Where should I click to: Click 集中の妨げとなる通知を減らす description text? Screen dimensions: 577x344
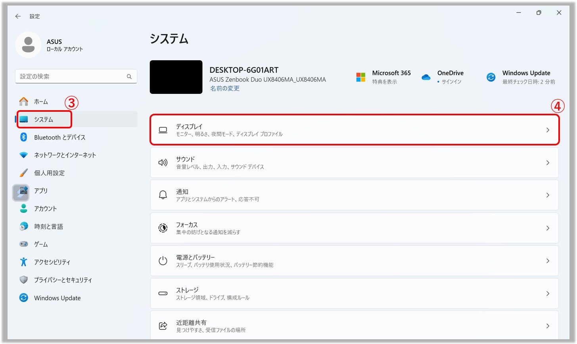click(208, 232)
